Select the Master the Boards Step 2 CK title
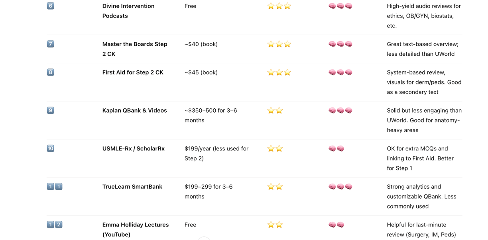Viewport: 488px width, 240px height. click(135, 49)
